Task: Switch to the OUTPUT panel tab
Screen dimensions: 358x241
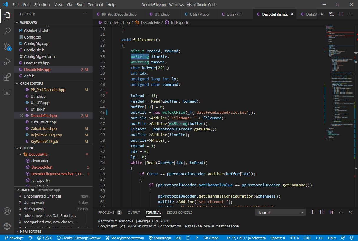Action: [134, 212]
